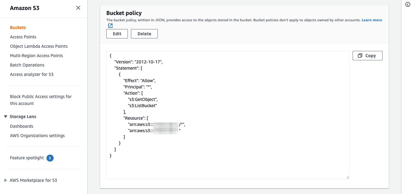
Task: Click the Delete button for the bucket policy
Action: (144, 33)
